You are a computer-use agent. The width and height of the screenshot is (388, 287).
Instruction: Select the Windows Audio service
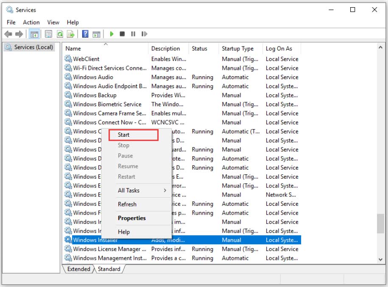point(182,77)
